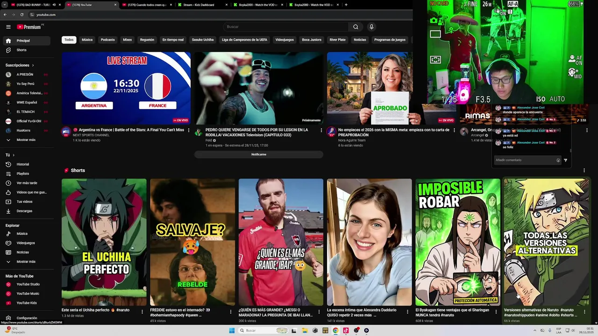598x336 pixels.
Task: Show hidden system tray icons chevron
Action: (x=535, y=330)
